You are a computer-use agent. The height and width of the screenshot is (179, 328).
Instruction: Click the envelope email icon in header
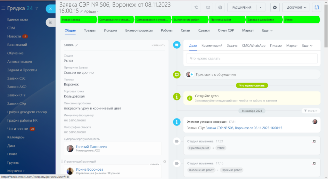[208, 7]
